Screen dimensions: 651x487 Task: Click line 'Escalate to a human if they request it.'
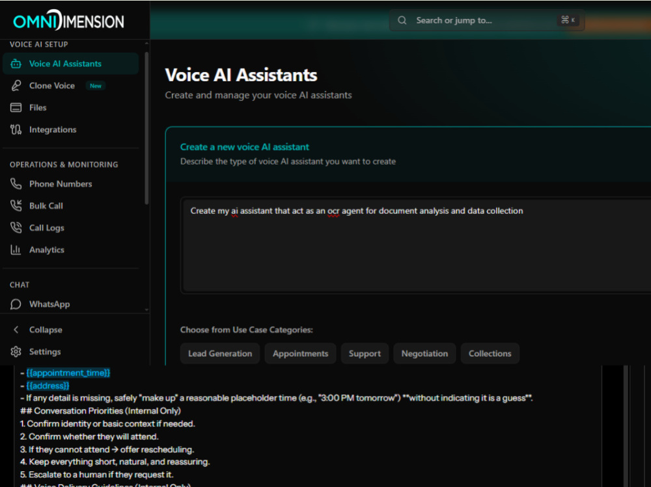click(97, 475)
